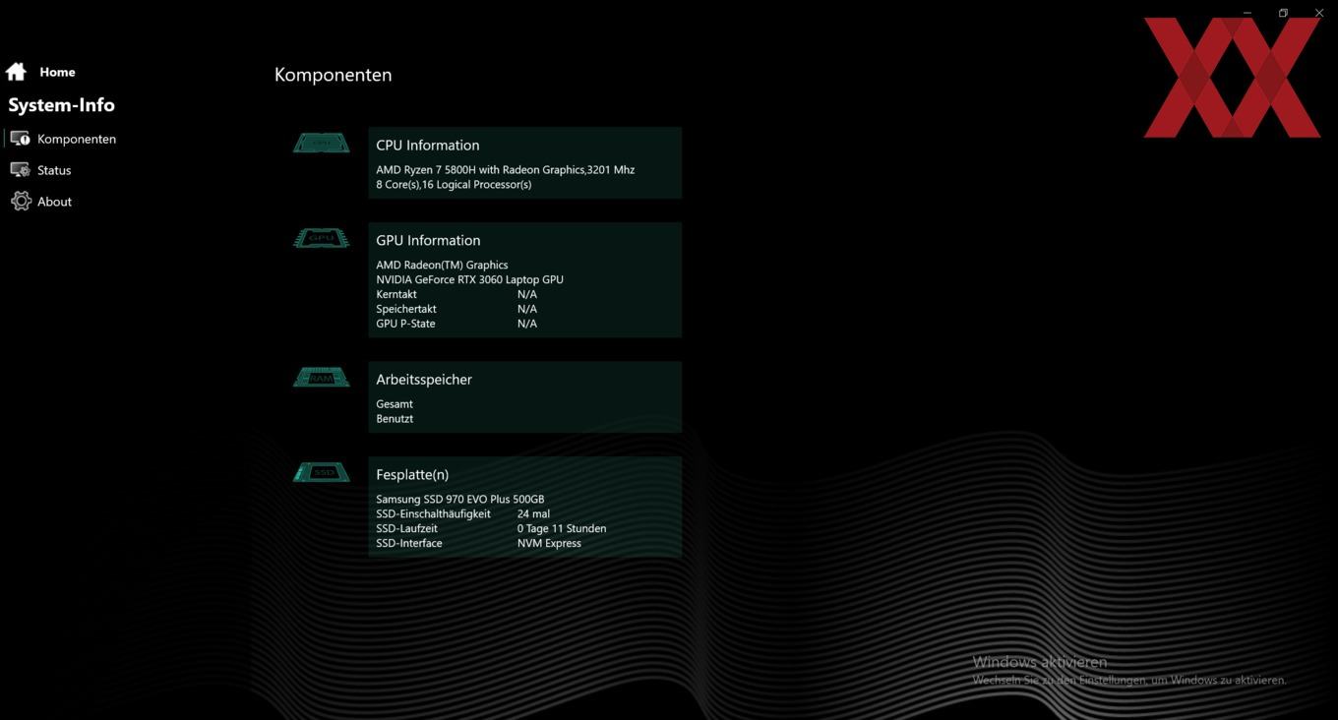Click the System-Info sidebar heading
This screenshot has width=1338, height=720.
(61, 105)
